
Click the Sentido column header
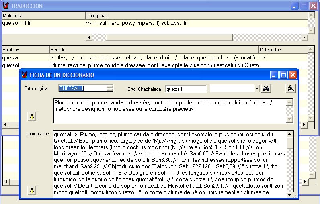[x=153, y=50]
